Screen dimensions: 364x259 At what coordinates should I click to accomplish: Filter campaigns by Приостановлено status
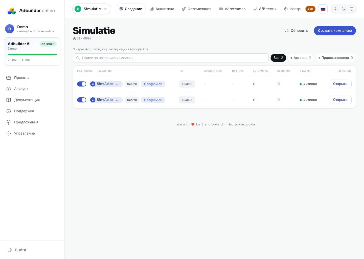pos(335,58)
